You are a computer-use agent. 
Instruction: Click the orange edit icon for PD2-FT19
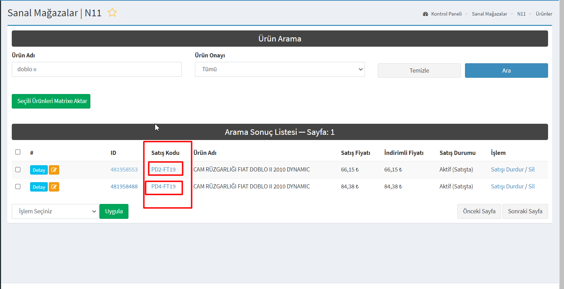pyautogui.click(x=54, y=170)
